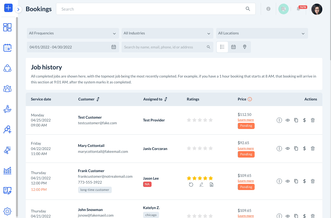The width and height of the screenshot is (331, 218).
Task: Duplicate Frank Customer booking via copy icon
Action: [296, 181]
